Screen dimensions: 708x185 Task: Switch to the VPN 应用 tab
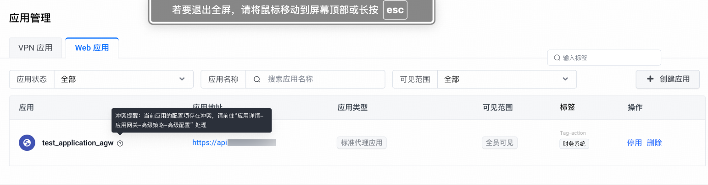(35, 48)
